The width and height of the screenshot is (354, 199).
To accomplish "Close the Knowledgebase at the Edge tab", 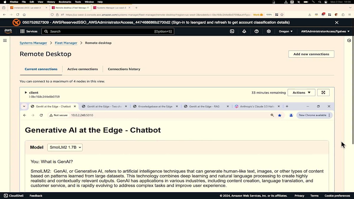I will pos(176,106).
